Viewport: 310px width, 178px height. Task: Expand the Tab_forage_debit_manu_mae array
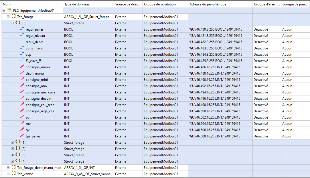(x=8, y=167)
